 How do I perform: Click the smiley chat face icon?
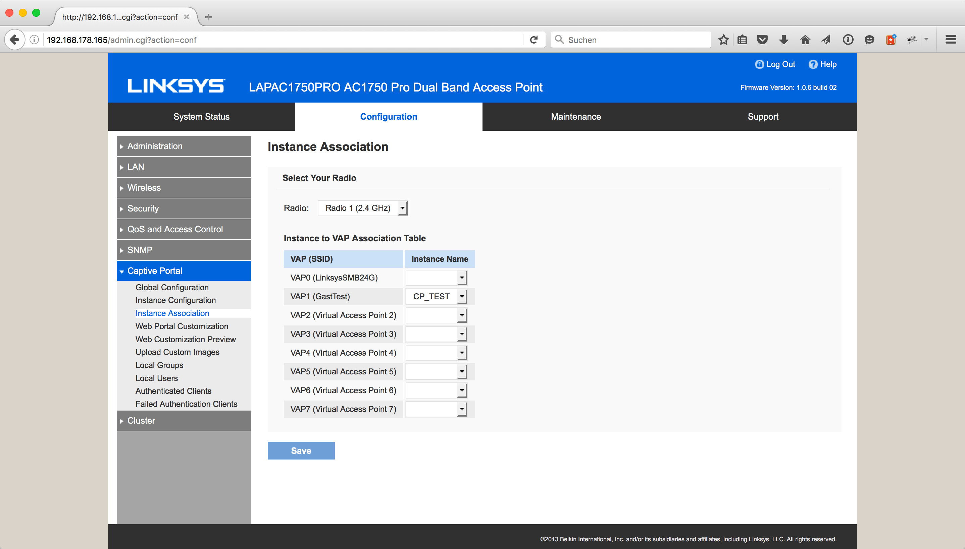pyautogui.click(x=869, y=40)
